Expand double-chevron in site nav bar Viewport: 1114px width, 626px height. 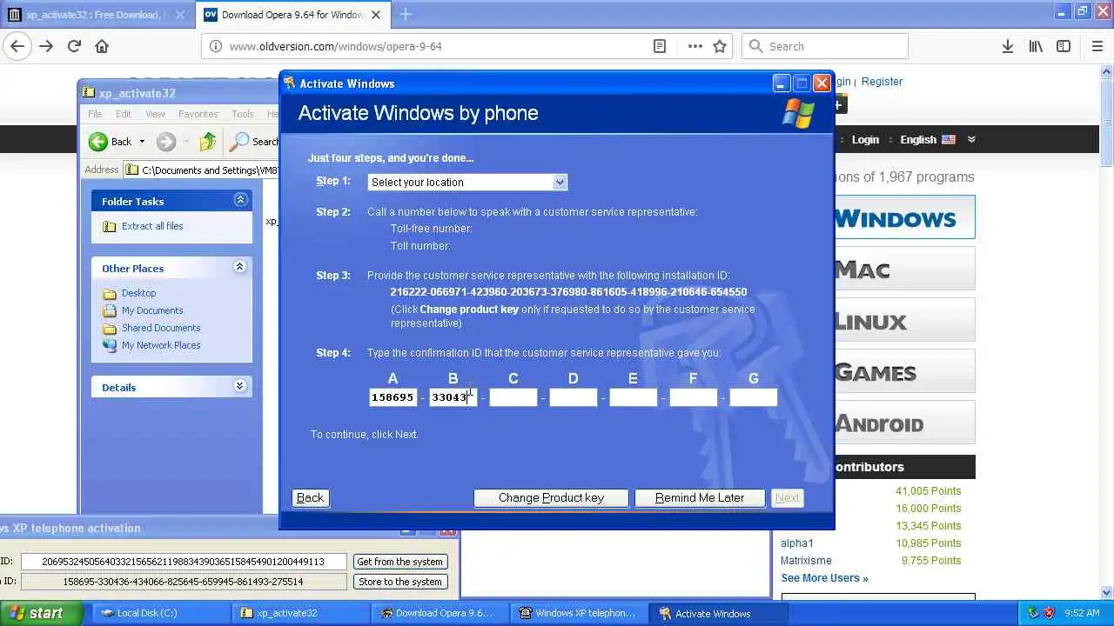[x=971, y=139]
